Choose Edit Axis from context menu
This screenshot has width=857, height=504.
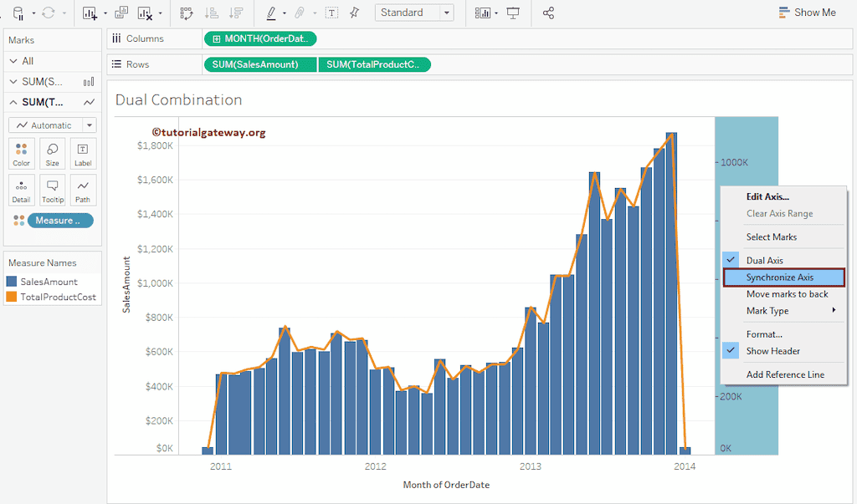(x=767, y=197)
